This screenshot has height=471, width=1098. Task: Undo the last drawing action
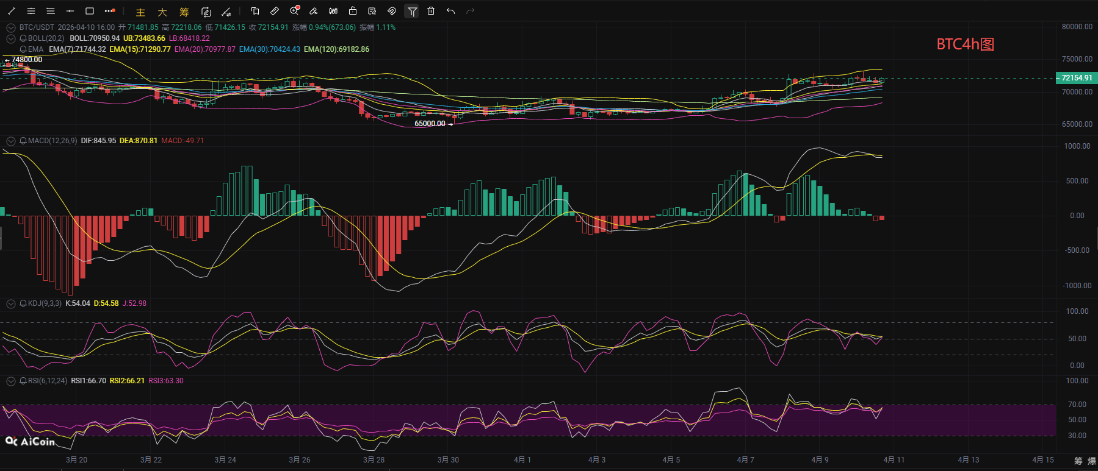pos(450,11)
